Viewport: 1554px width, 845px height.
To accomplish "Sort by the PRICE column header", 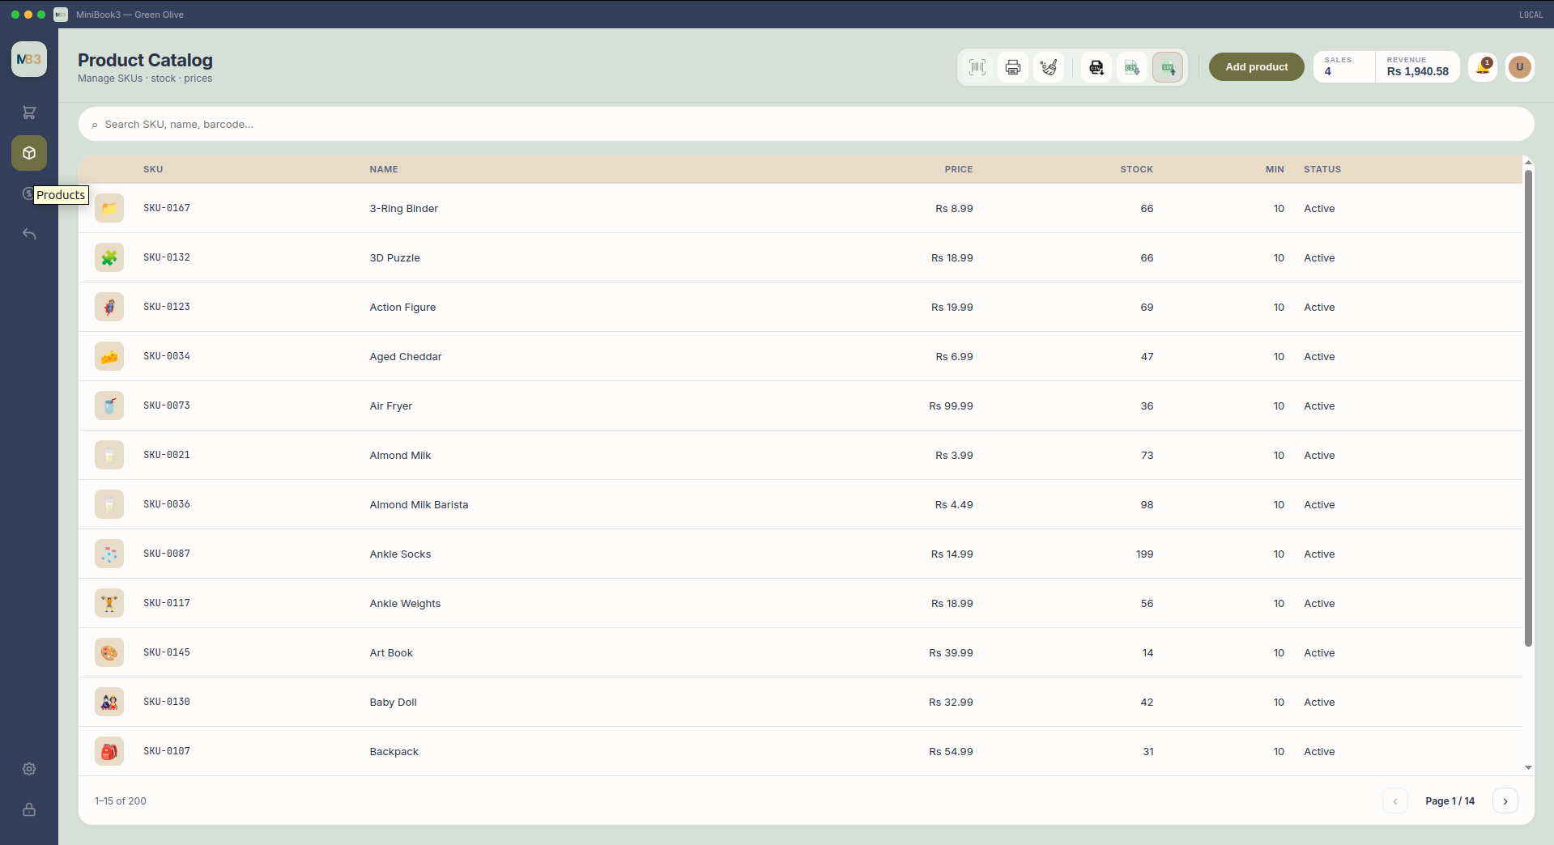I will click(958, 169).
